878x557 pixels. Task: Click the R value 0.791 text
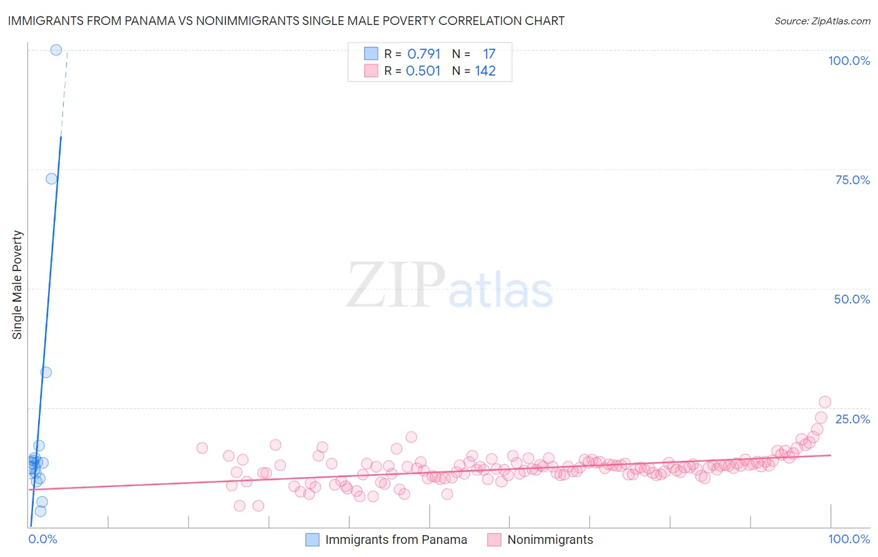(424, 54)
